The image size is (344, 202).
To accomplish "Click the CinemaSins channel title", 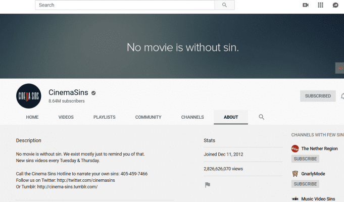I will tap(68, 92).
